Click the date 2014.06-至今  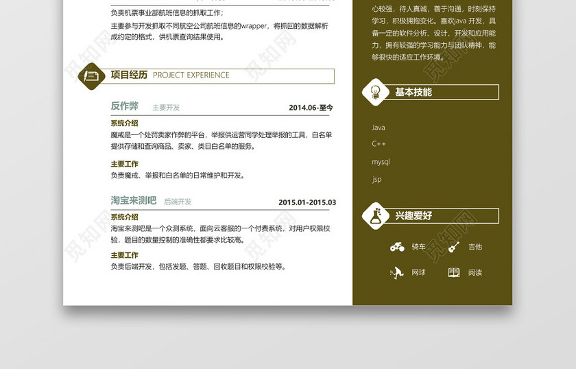point(311,108)
